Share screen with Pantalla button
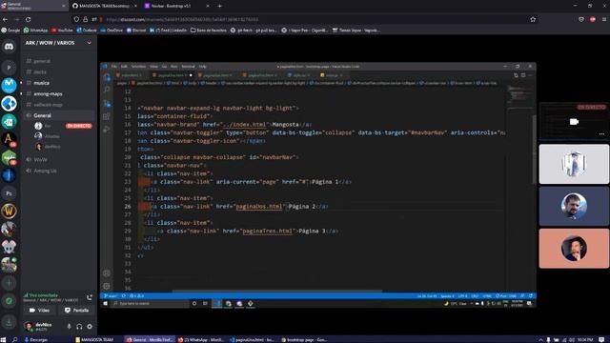 76,310
